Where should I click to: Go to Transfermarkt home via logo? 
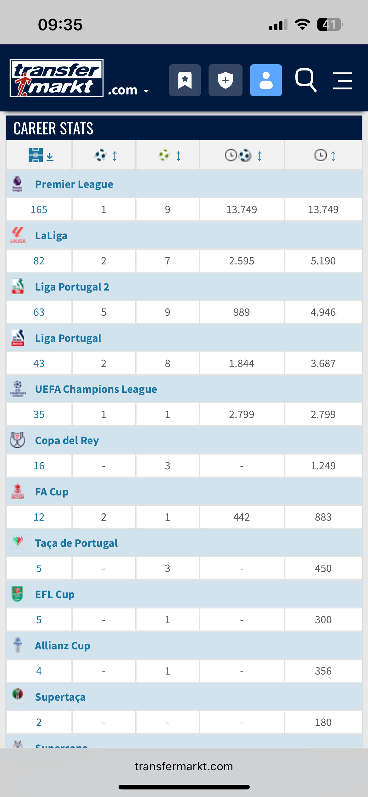(57, 78)
